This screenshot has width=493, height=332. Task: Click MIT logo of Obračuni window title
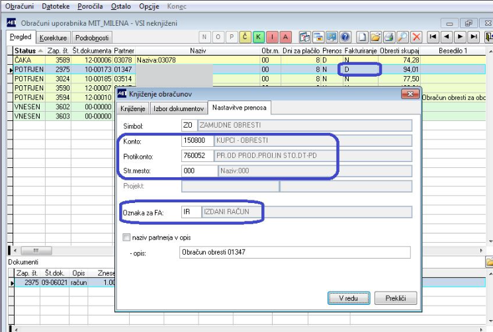[x=11, y=22]
